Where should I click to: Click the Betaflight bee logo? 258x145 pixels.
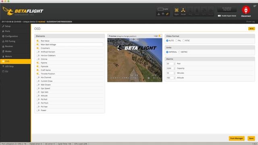point(8,11)
